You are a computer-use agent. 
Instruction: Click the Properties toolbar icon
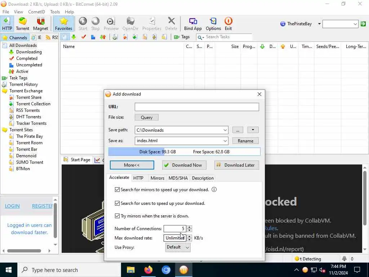(x=152, y=23)
